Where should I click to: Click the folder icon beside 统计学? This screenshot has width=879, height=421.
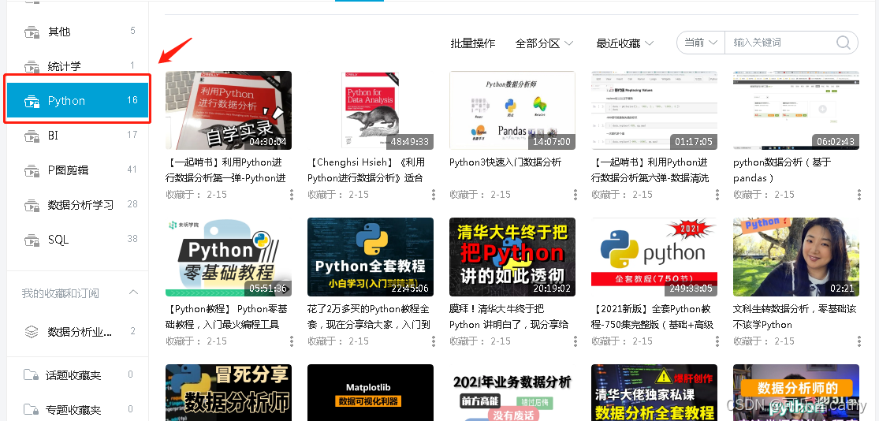[32, 66]
